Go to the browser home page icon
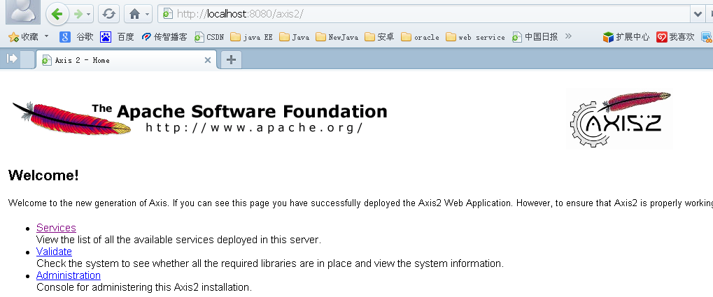Image resolution: width=713 pixels, height=297 pixels. coord(134,14)
